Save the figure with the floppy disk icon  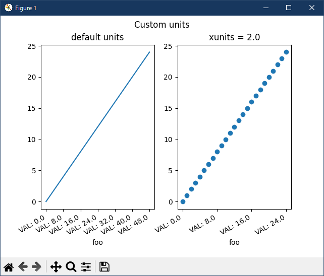pos(104,267)
